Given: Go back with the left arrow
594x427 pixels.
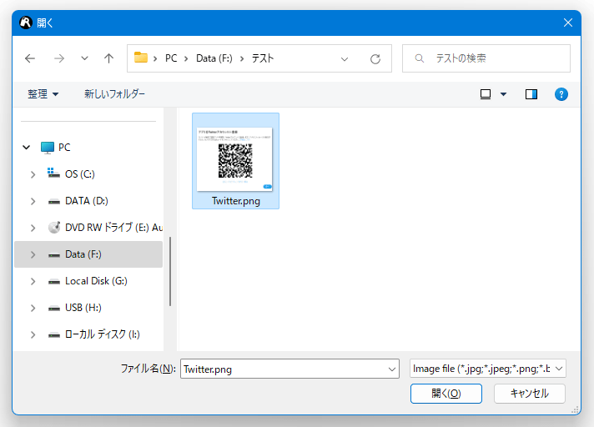Looking at the screenshot, I should [30, 58].
